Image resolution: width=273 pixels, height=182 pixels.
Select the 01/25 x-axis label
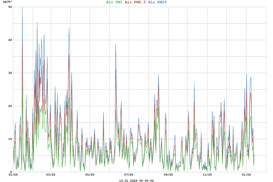click(13, 175)
